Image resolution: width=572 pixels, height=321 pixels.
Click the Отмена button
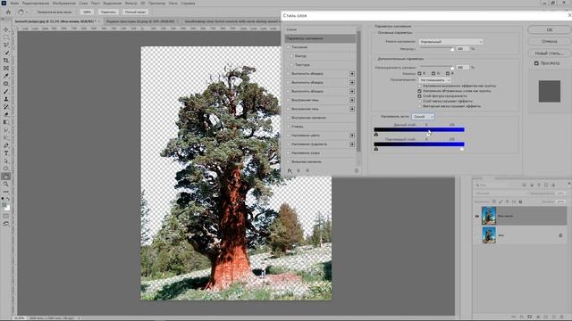pos(550,41)
